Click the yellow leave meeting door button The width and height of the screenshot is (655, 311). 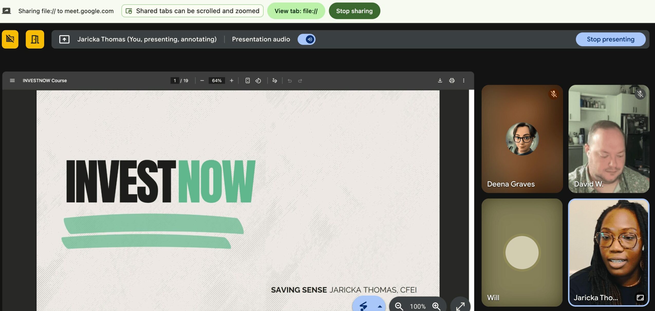tap(35, 39)
